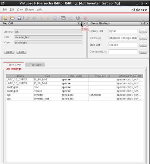Open a configuration using the folder icon
Image resolution: width=150 pixels, height=164 pixels.
[12, 18]
